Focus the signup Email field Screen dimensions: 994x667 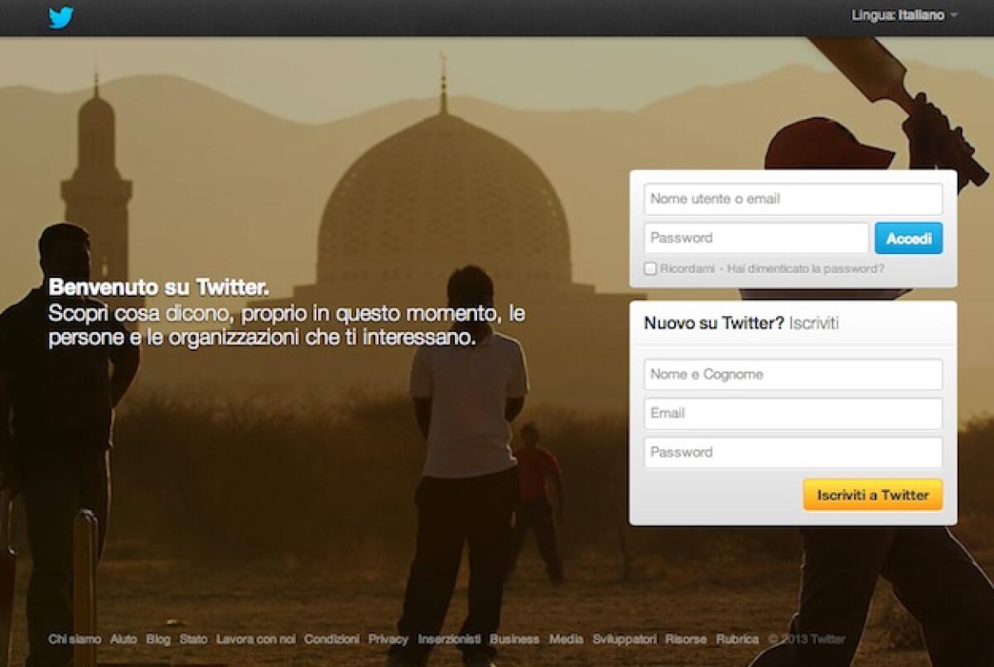point(793,414)
